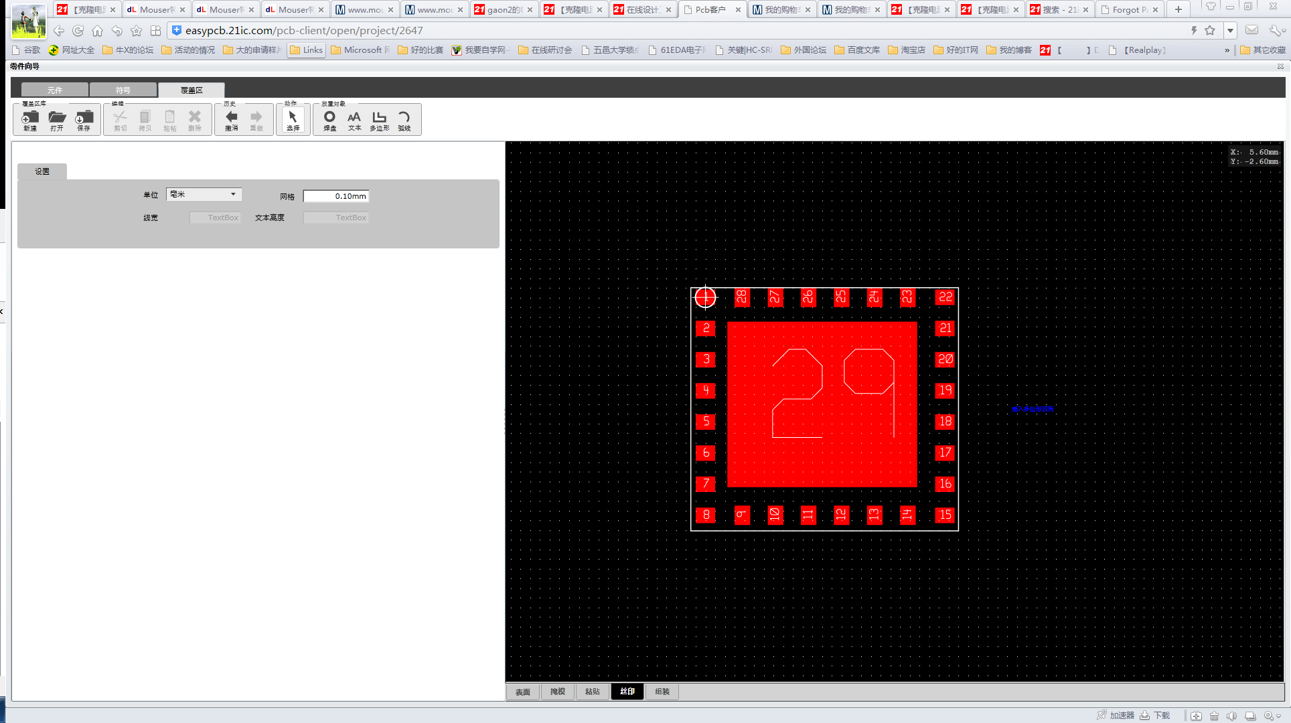The height and width of the screenshot is (723, 1291).
Task: Open the wrench tools icon in browser
Action: point(1276,31)
